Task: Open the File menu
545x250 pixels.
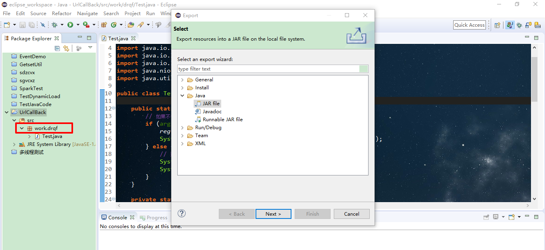Action: click(x=6, y=13)
